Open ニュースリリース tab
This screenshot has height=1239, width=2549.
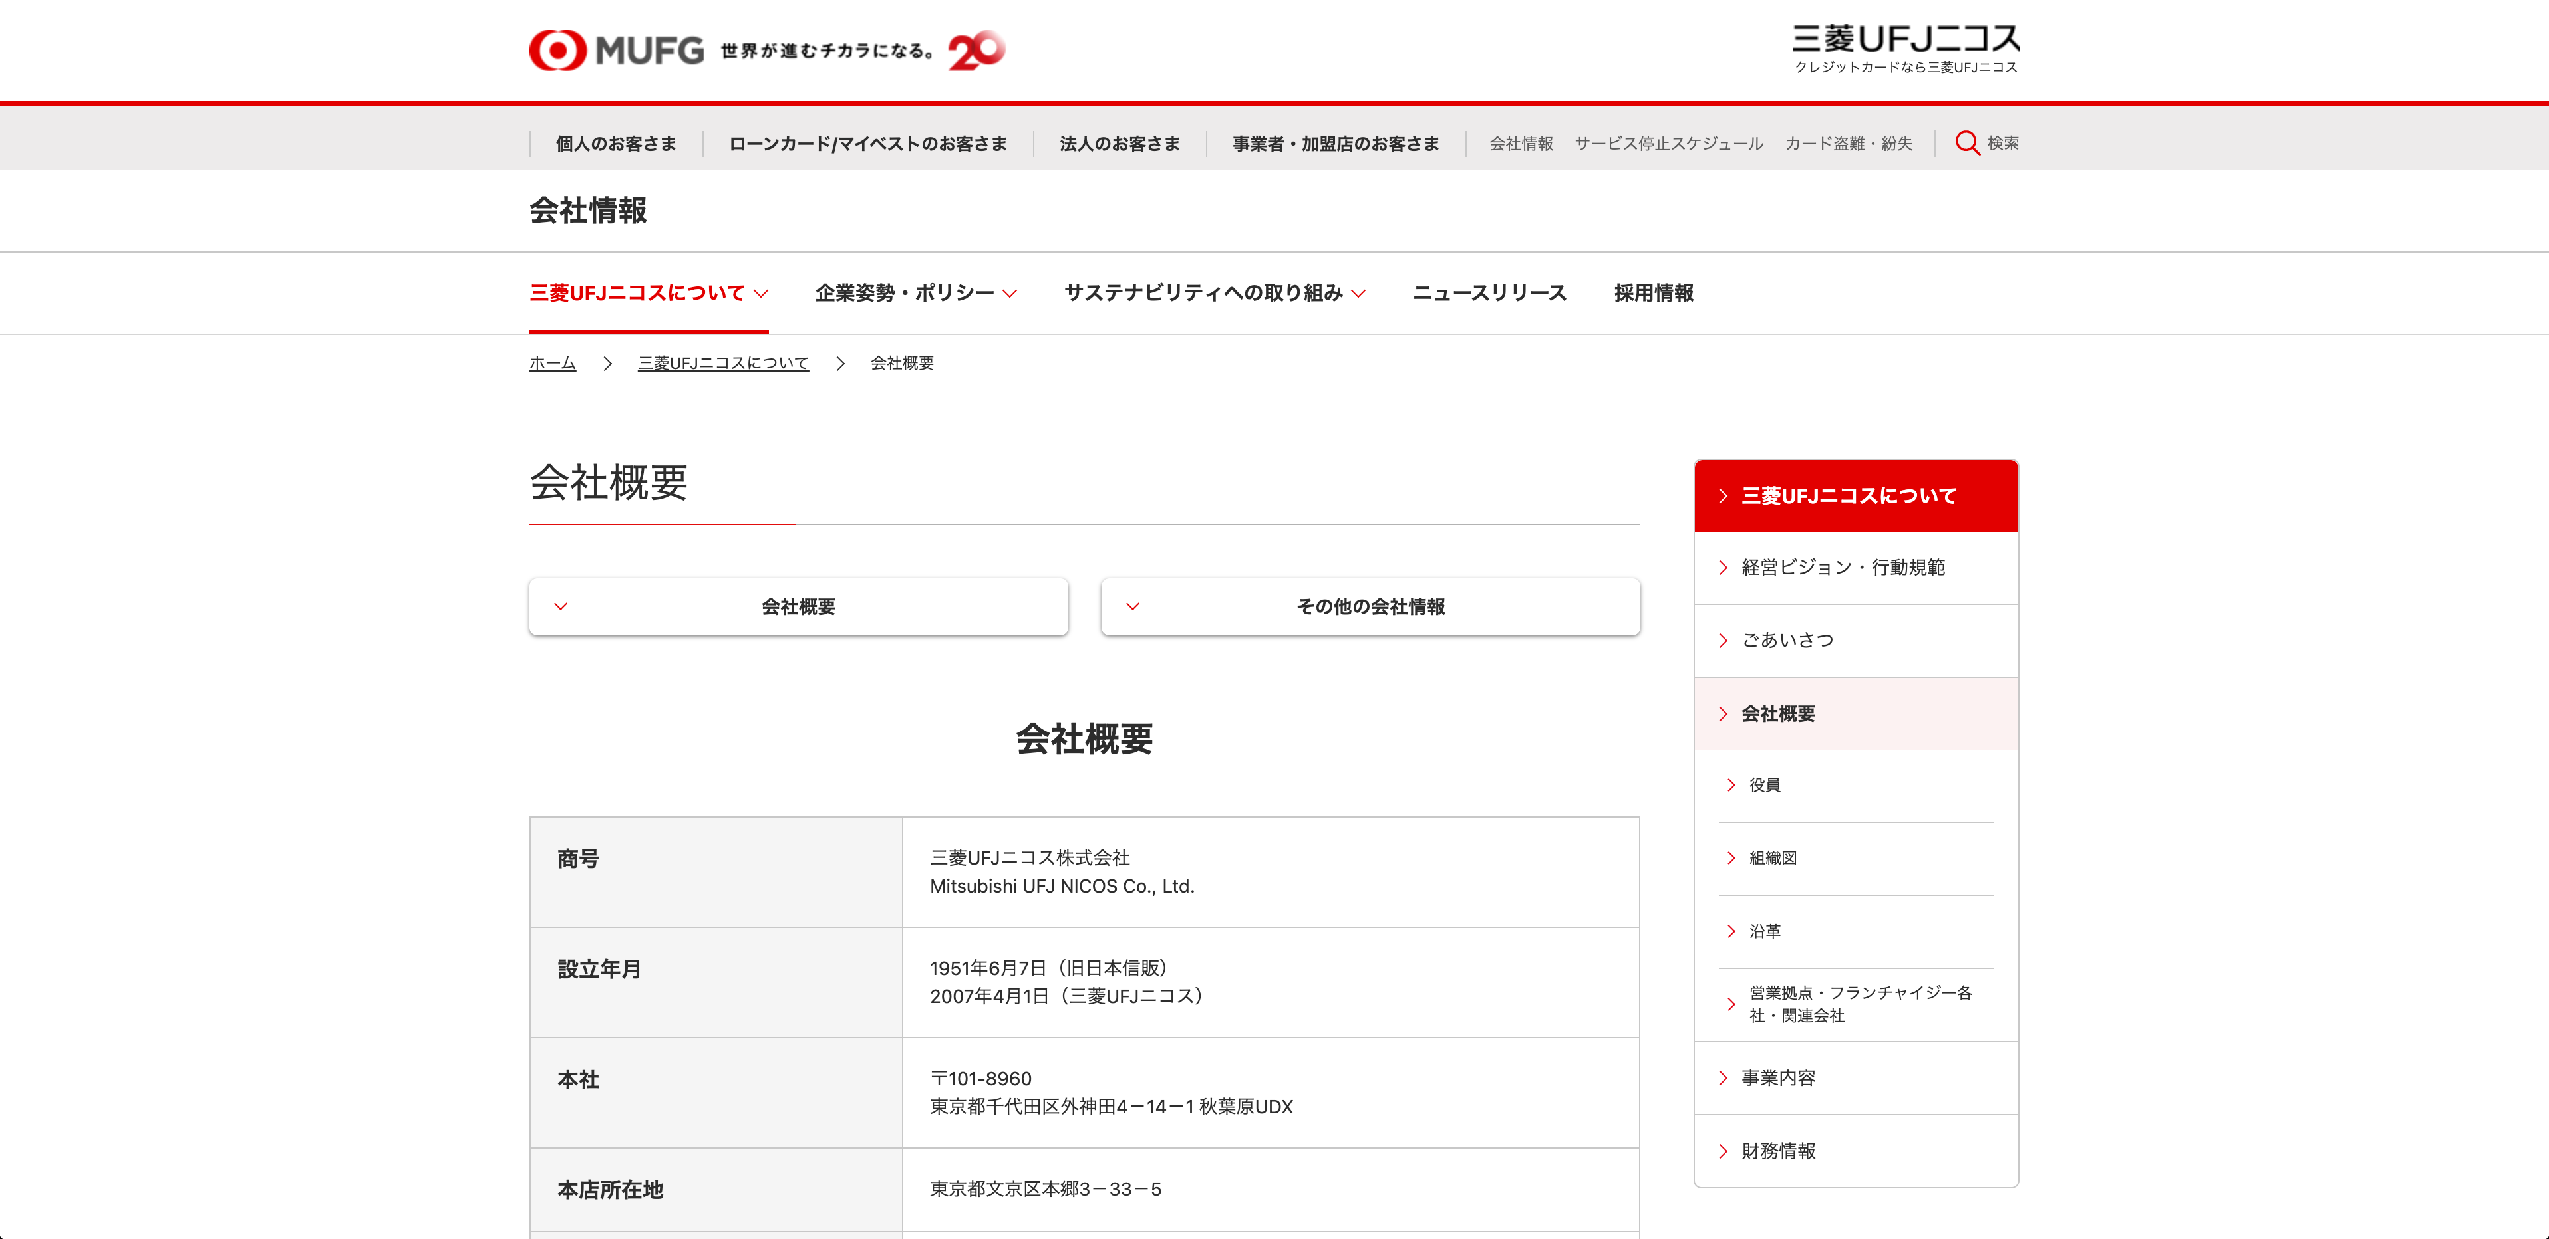[x=1489, y=294]
